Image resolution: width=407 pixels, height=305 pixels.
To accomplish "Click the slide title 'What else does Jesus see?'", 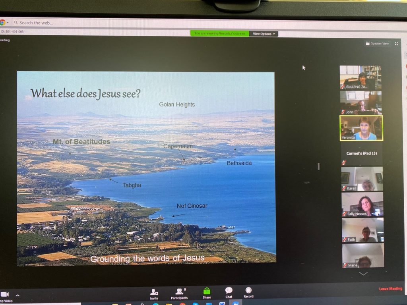I will 85,94.
